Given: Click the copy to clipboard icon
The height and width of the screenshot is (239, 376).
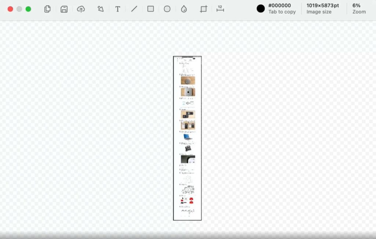Looking at the screenshot, I should click(x=47, y=9).
